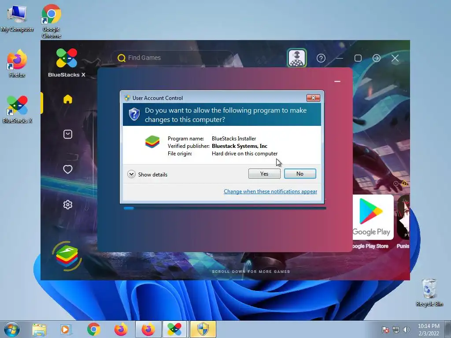Click the BlueStacks X arrow circle icon
The width and height of the screenshot is (451, 338).
pyautogui.click(x=377, y=59)
